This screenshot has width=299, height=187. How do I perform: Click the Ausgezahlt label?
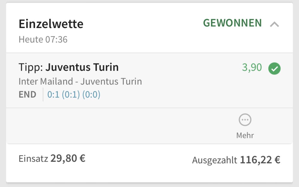214,160
